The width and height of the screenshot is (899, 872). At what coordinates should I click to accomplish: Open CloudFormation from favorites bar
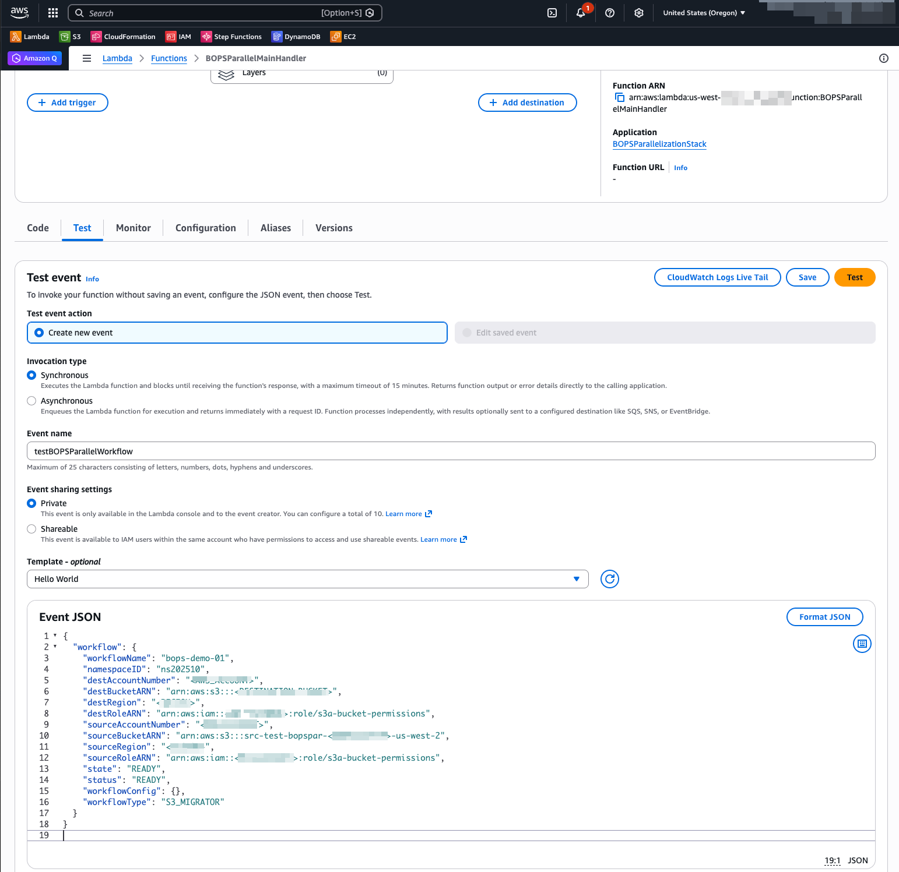pos(123,37)
